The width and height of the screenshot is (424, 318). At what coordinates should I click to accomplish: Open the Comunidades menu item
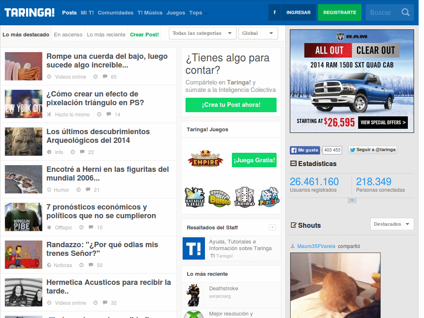[x=116, y=13]
